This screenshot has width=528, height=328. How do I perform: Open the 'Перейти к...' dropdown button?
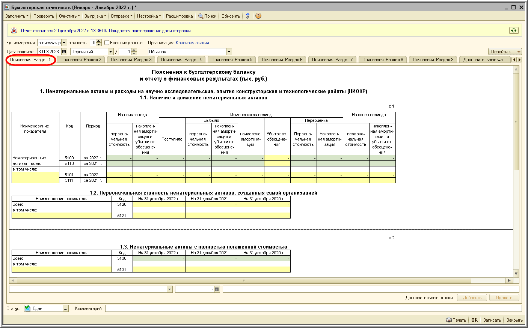pos(505,52)
